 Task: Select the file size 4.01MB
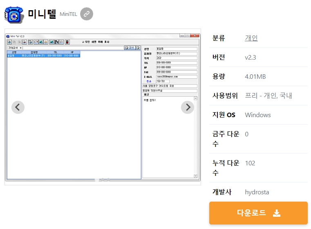pos(255,77)
